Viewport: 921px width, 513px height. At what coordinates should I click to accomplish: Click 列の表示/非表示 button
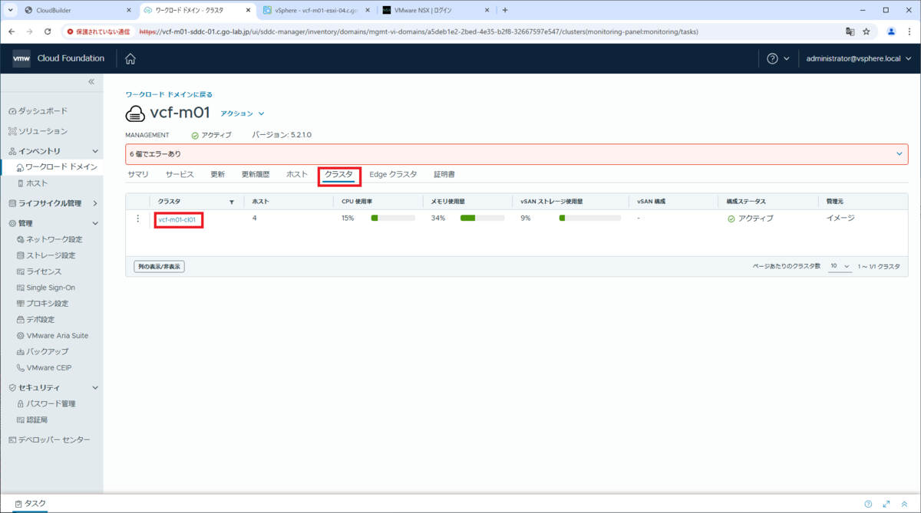click(x=159, y=267)
